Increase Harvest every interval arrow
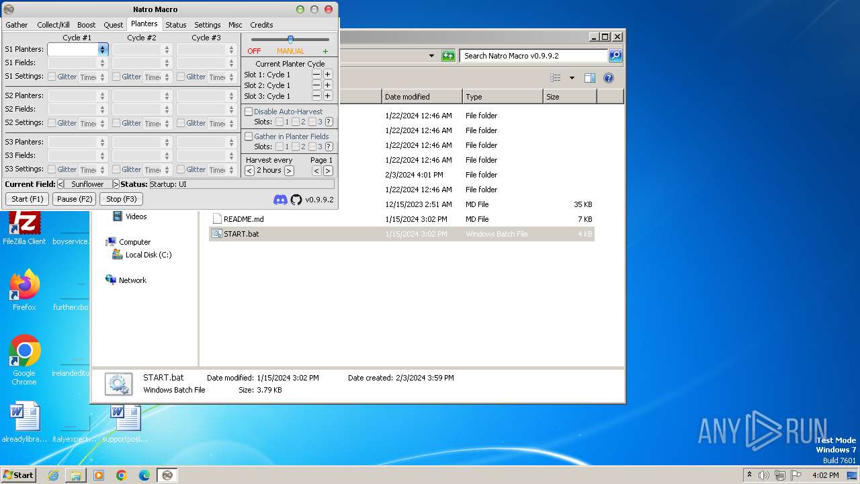The image size is (860, 484). click(289, 171)
